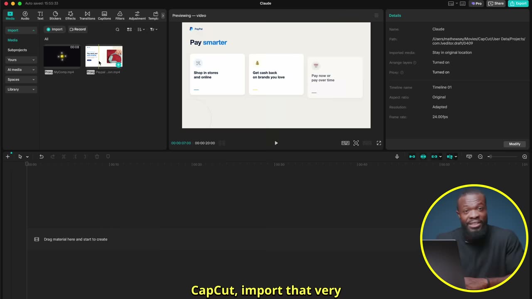This screenshot has width=532, height=299.
Task: Click the Proxy help icon
Action: click(401, 73)
